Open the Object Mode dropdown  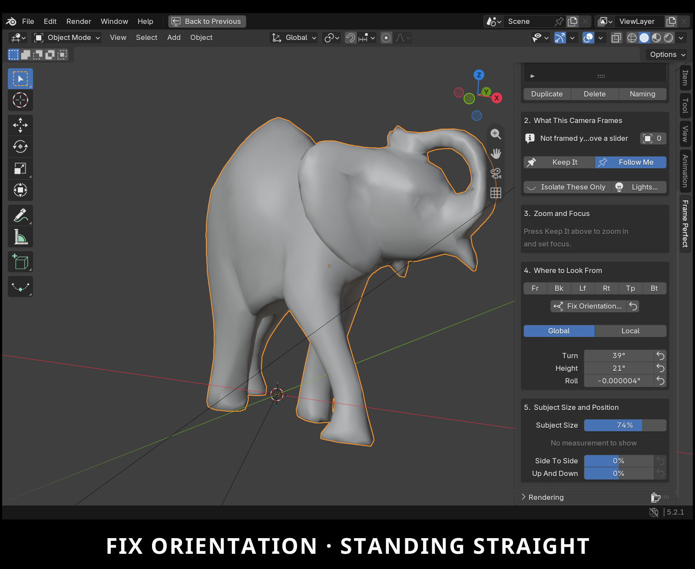coord(67,38)
